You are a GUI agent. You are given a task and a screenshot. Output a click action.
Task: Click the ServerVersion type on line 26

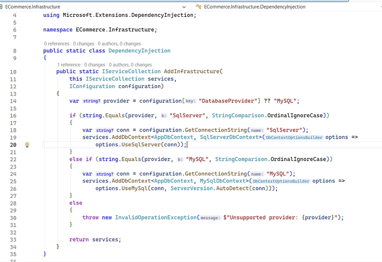pos(192,188)
